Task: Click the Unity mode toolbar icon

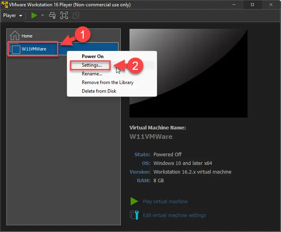Action: pos(76,15)
